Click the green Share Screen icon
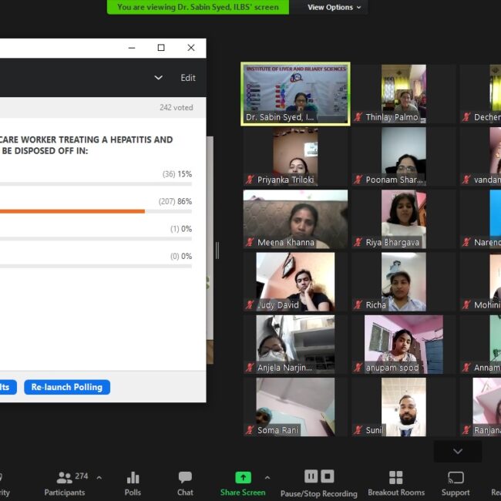 tap(243, 478)
